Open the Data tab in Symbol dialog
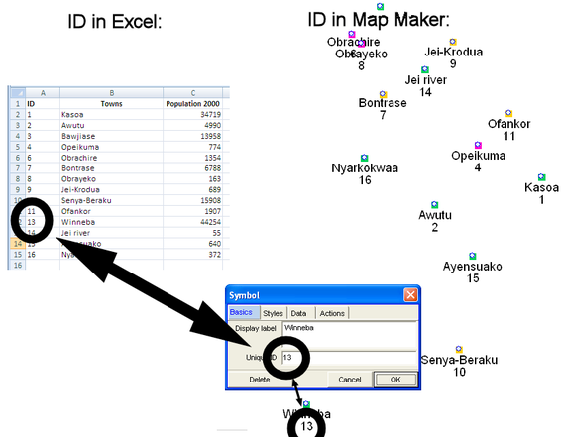 299,313
